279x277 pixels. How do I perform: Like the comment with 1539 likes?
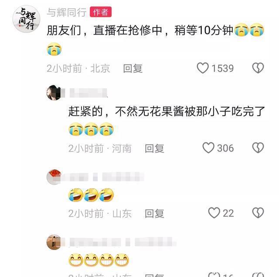tap(203, 68)
